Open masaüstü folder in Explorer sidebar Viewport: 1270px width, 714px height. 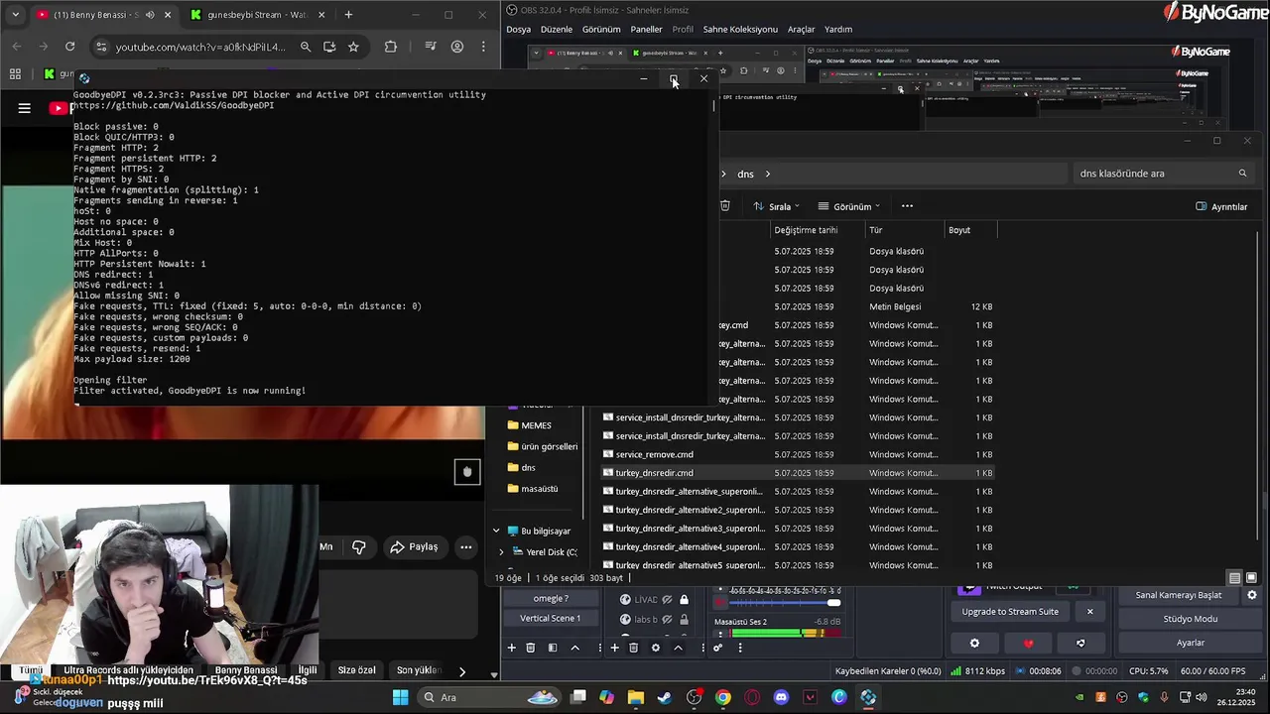(x=534, y=488)
